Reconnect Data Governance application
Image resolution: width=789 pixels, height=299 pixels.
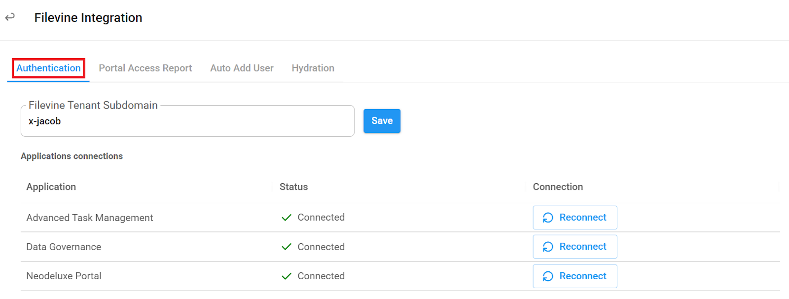coord(574,247)
